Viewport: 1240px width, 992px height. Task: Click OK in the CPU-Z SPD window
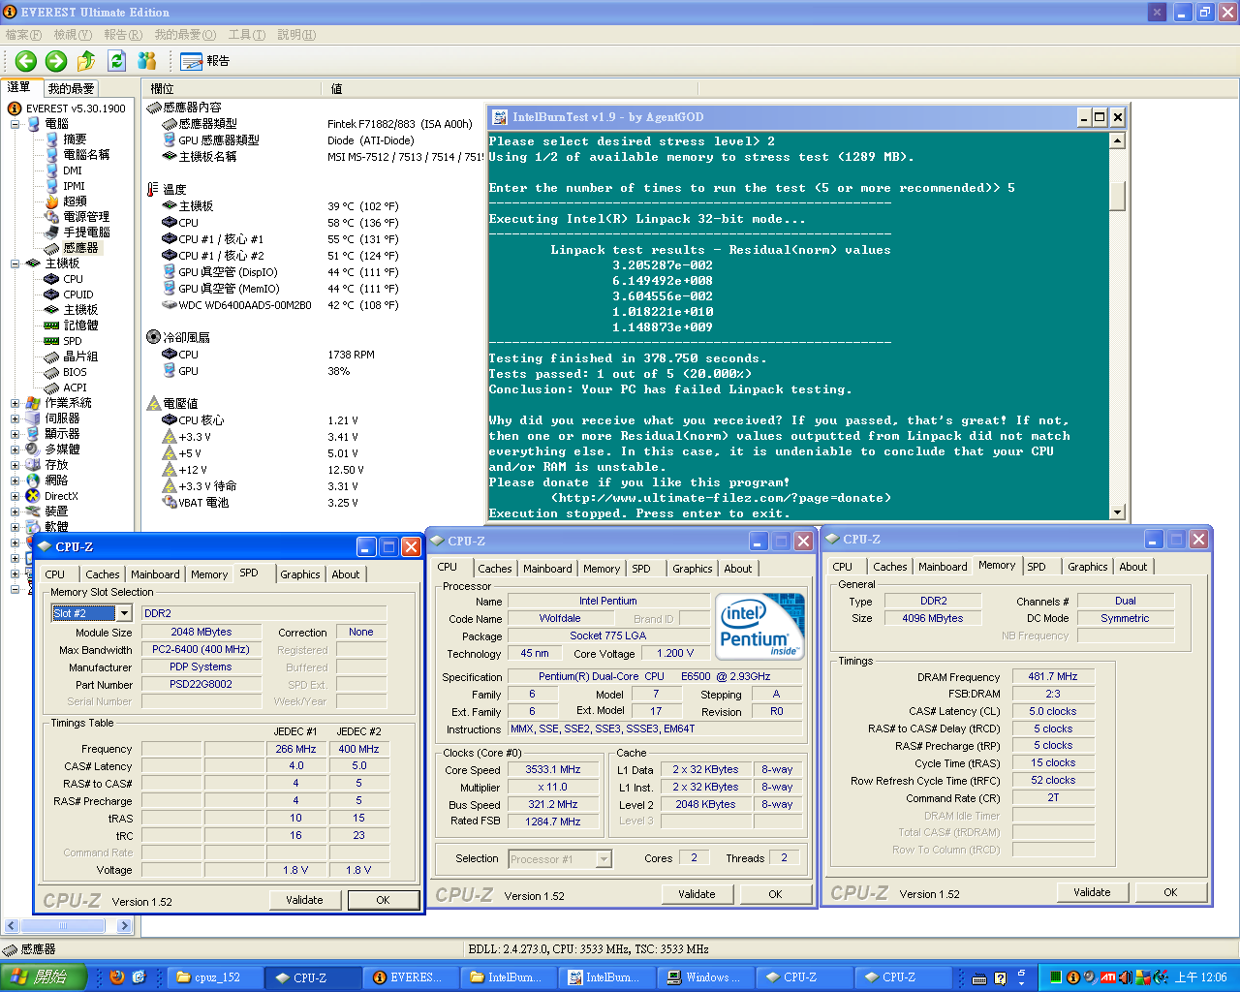coord(383,900)
